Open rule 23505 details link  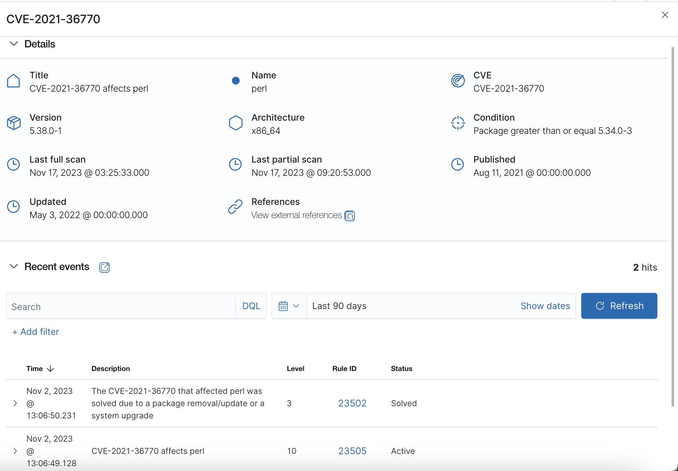click(x=352, y=451)
